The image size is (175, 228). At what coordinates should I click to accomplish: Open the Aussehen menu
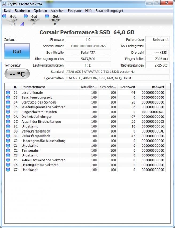pos(57,11)
